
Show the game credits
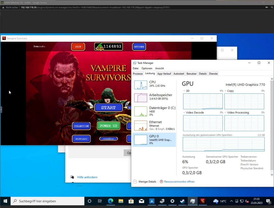tap(108, 139)
